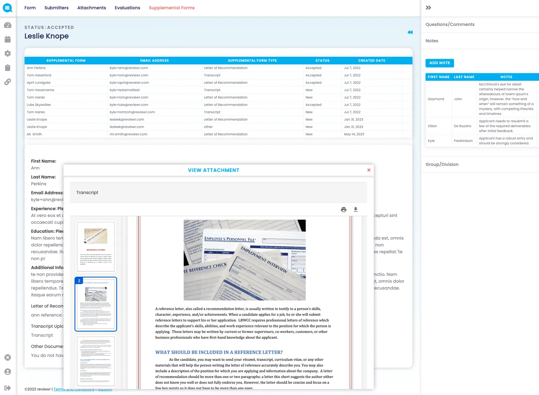539x395 pixels.
Task: Expand the Group/Division section
Action: (442, 164)
